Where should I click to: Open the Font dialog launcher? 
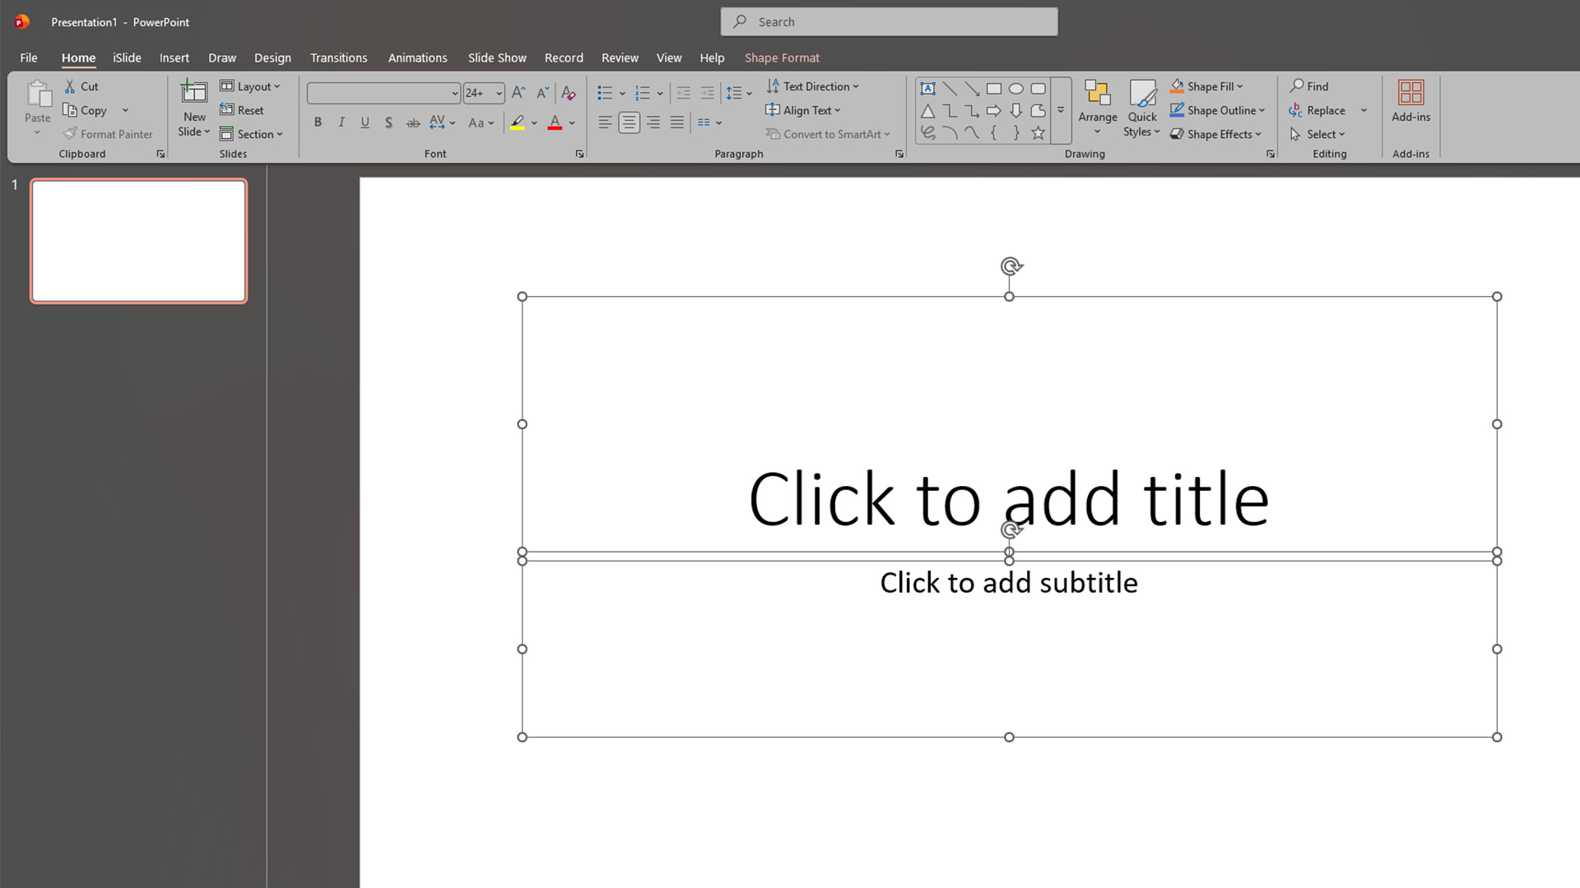coord(579,154)
